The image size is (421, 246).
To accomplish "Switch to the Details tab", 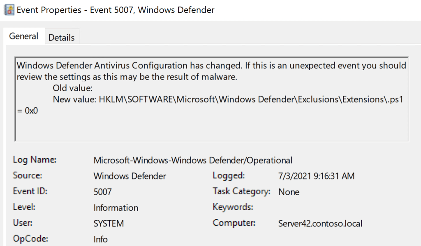I will [61, 37].
